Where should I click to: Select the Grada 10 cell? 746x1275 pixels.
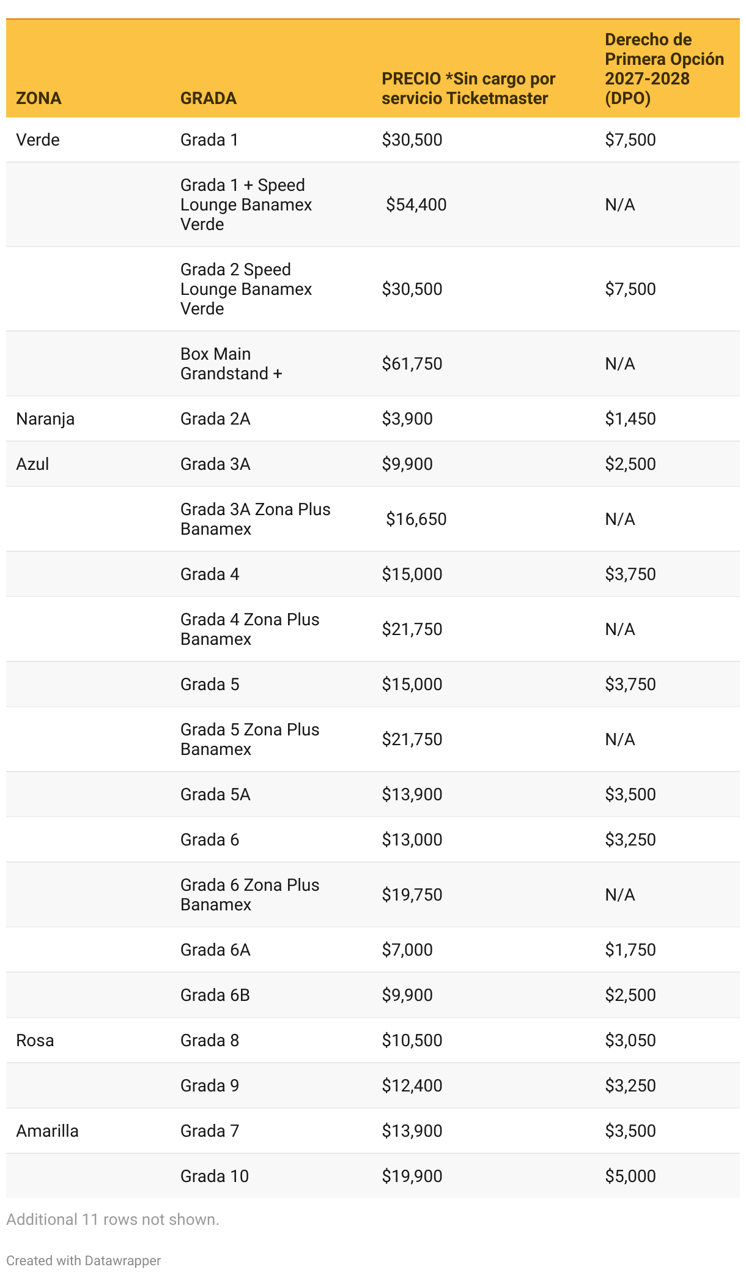pos(215,1176)
